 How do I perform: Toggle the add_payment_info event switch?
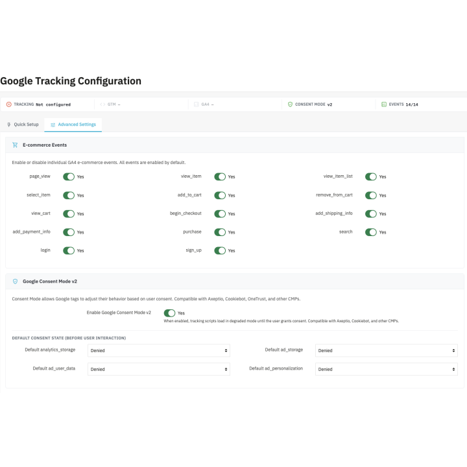point(69,232)
